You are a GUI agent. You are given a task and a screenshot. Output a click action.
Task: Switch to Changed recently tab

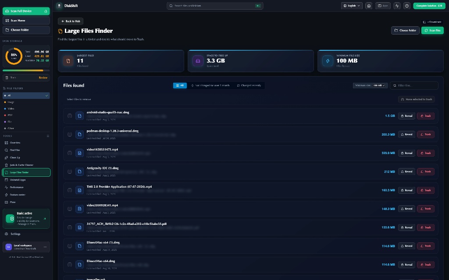pos(249,85)
